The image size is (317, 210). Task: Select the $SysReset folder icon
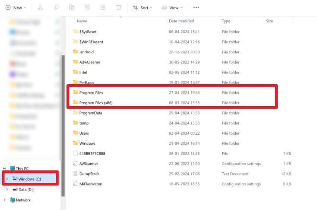pyautogui.click(x=75, y=31)
